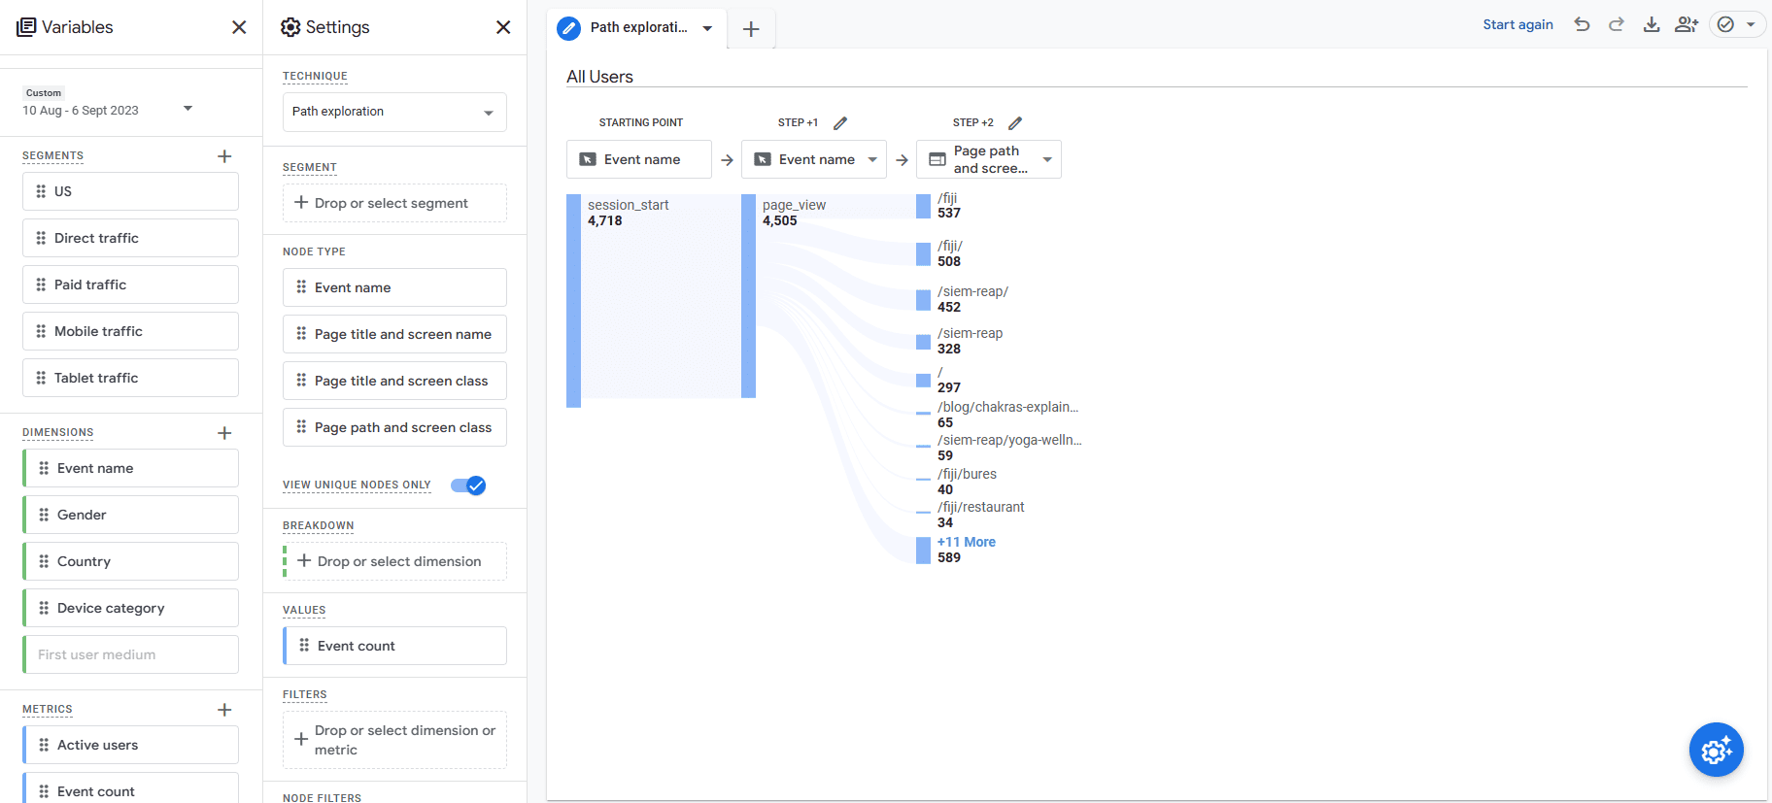Download the exploration with the export icon

pyautogui.click(x=1652, y=25)
